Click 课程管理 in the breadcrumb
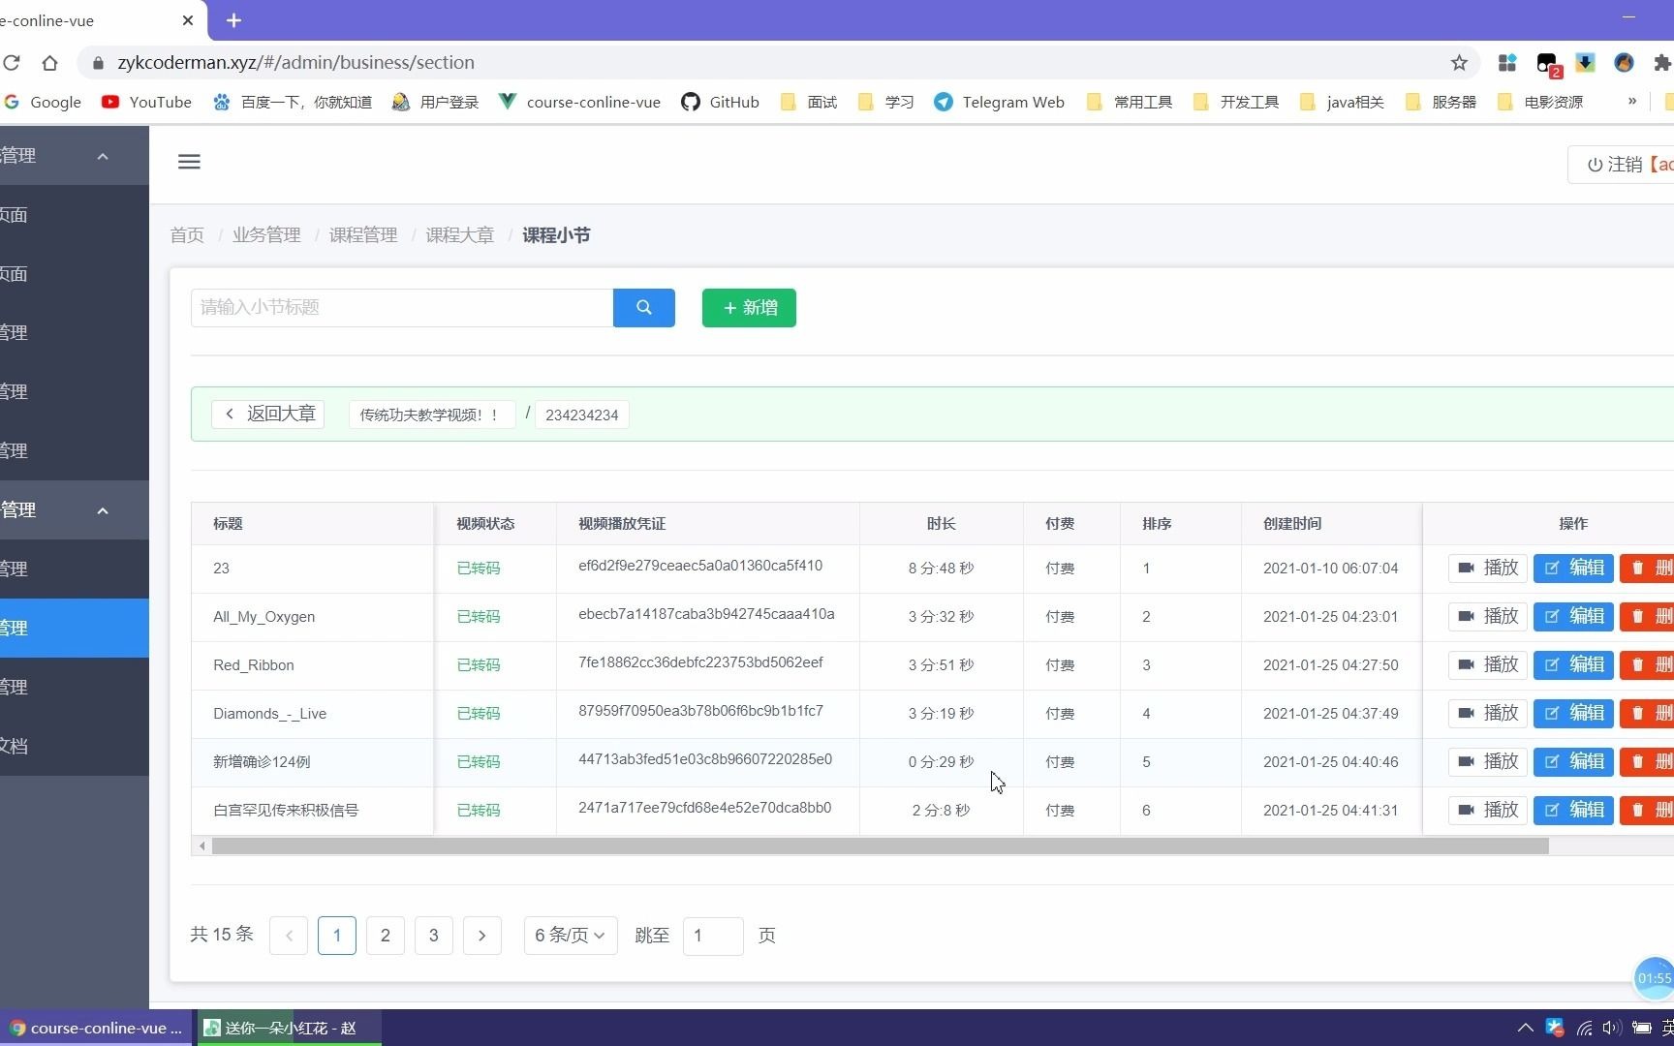 363,235
